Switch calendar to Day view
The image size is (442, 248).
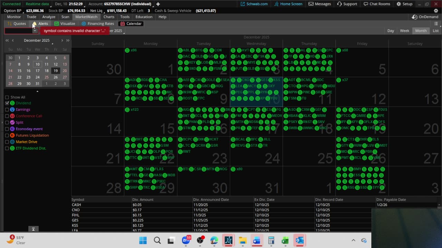pyautogui.click(x=391, y=31)
